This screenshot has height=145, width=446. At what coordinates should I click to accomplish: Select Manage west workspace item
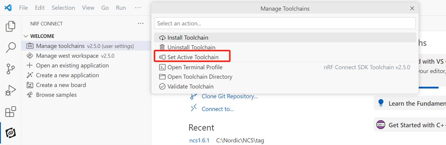pos(67,56)
